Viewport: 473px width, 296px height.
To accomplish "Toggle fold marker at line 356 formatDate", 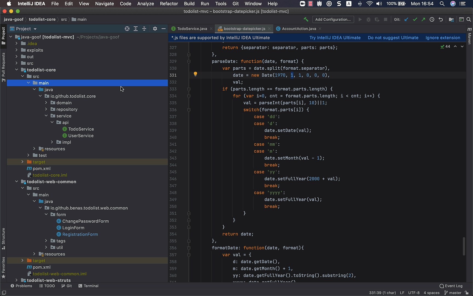I will pyautogui.click(x=189, y=248).
